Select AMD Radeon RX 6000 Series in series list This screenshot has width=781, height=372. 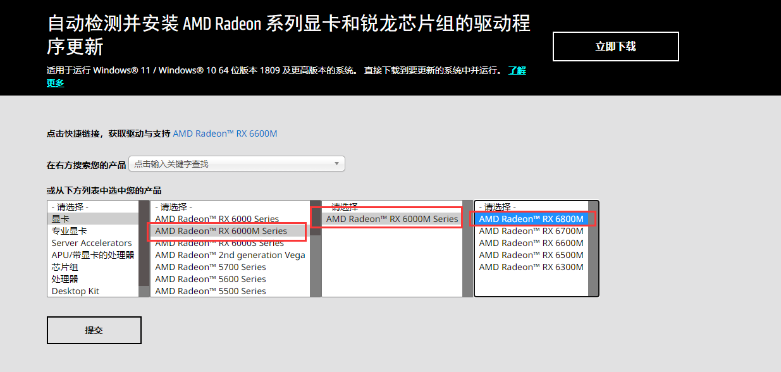(x=230, y=219)
